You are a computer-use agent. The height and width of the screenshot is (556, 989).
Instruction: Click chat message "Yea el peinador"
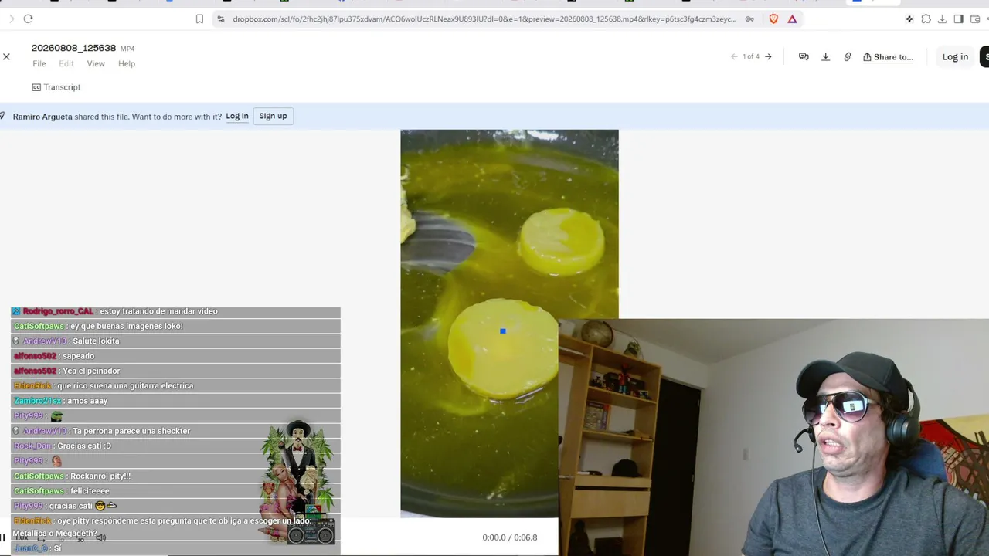(91, 371)
